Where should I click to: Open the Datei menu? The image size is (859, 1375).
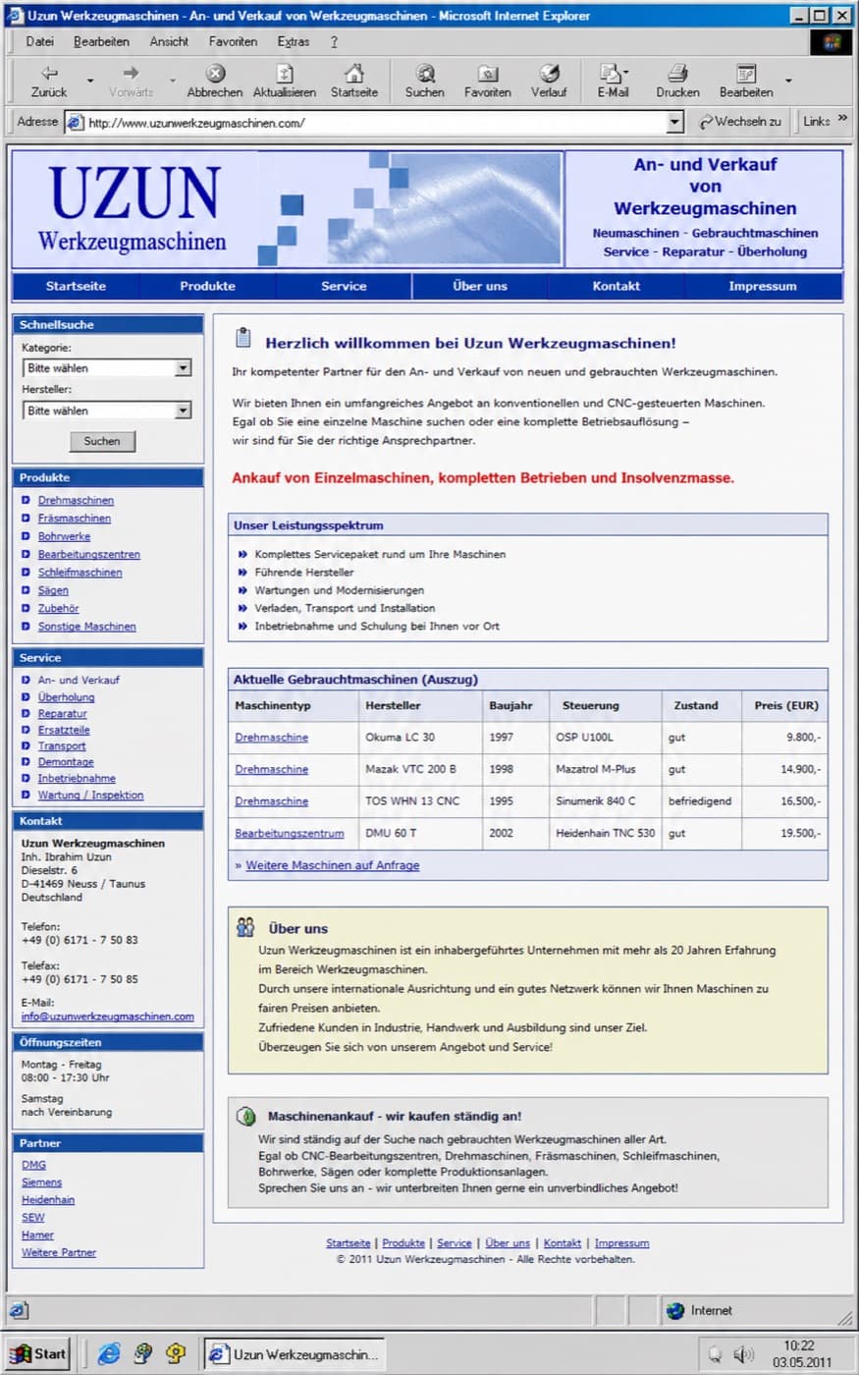pyautogui.click(x=40, y=41)
